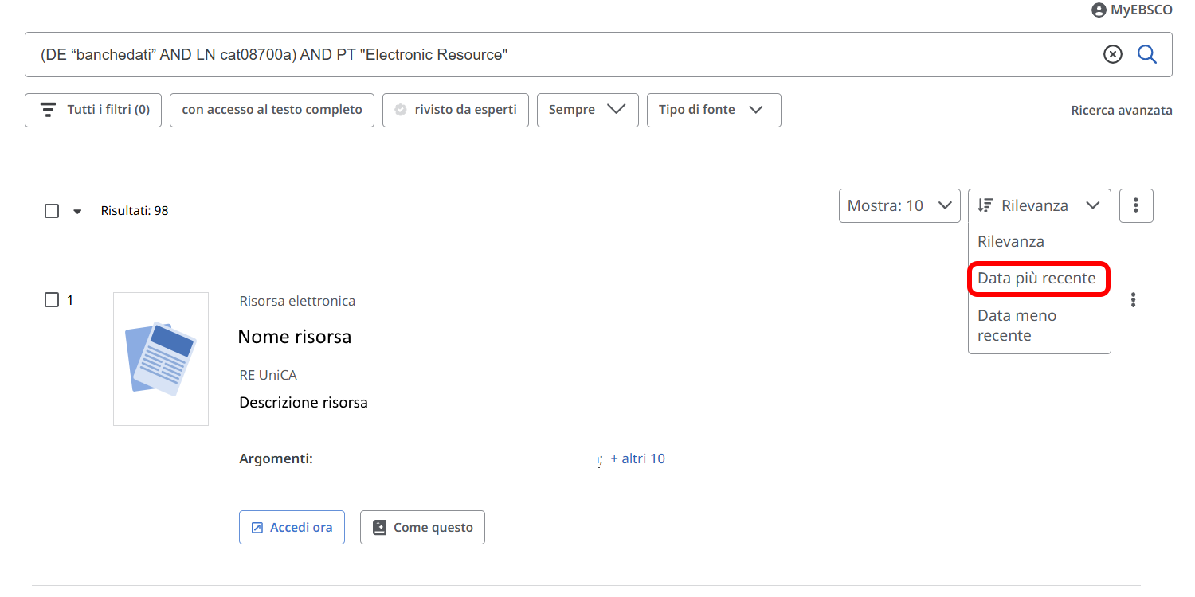Choose Data meno recente sort option
The image size is (1195, 597).
coord(1017,325)
